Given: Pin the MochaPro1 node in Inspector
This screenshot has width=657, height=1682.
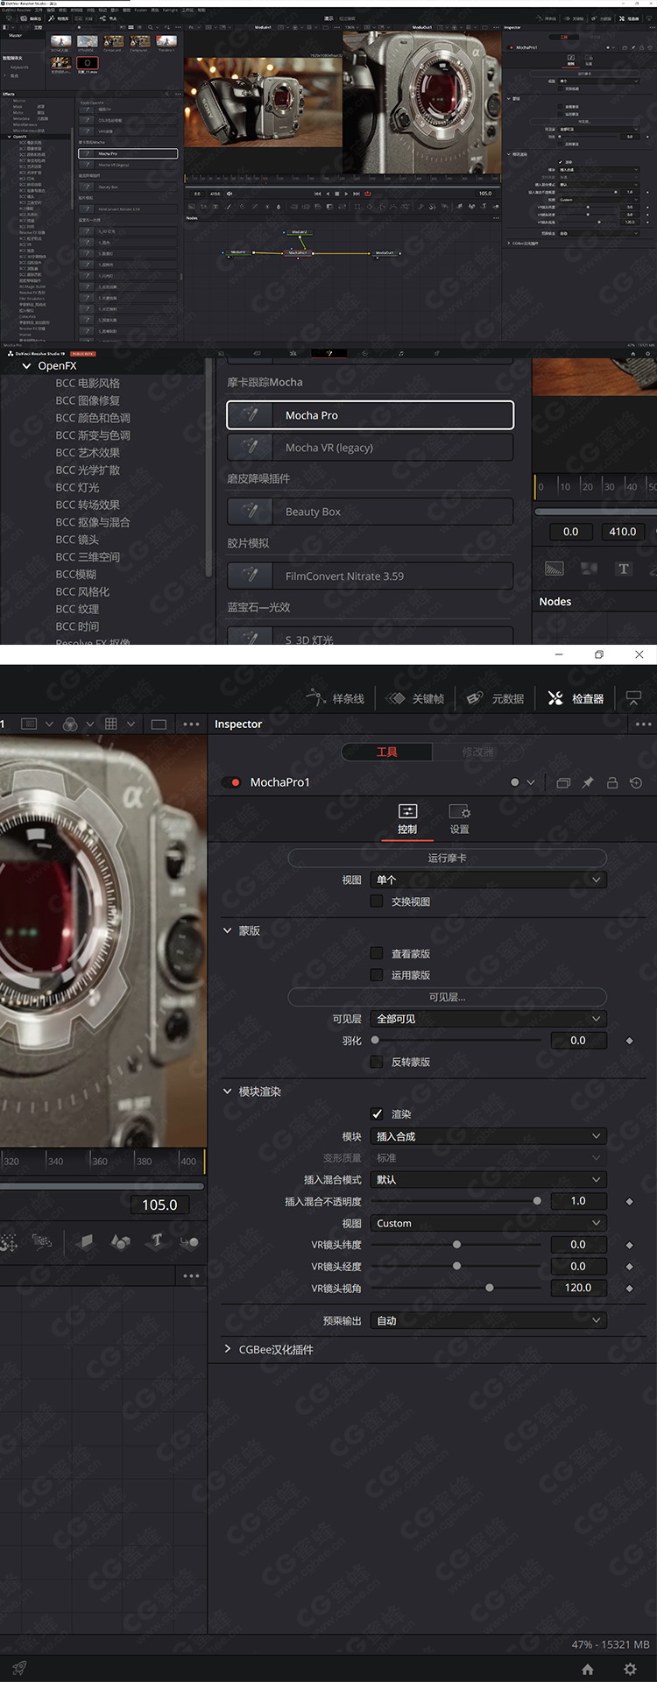Looking at the screenshot, I should click(588, 782).
